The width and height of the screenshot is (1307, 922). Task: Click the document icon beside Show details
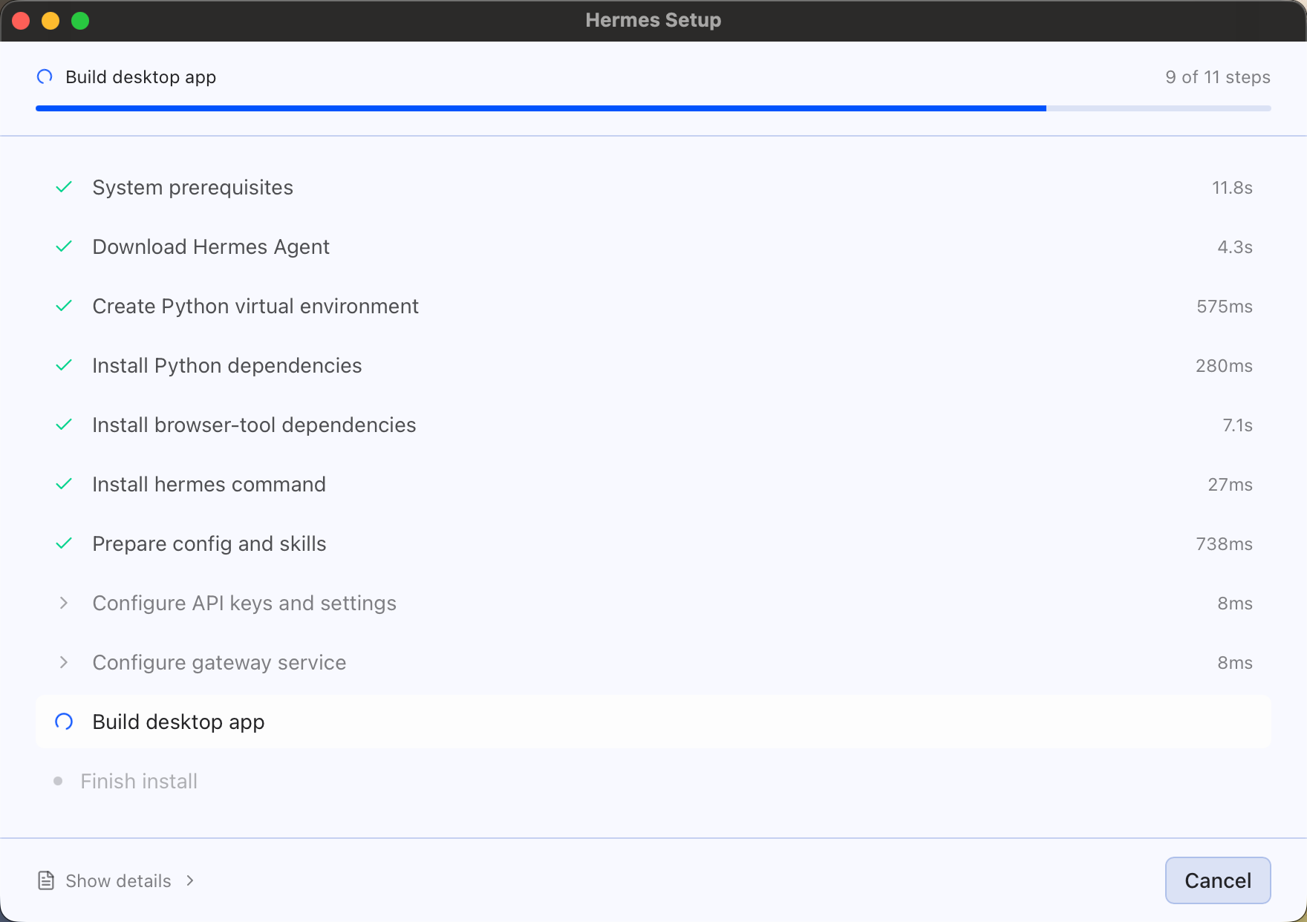(46, 880)
